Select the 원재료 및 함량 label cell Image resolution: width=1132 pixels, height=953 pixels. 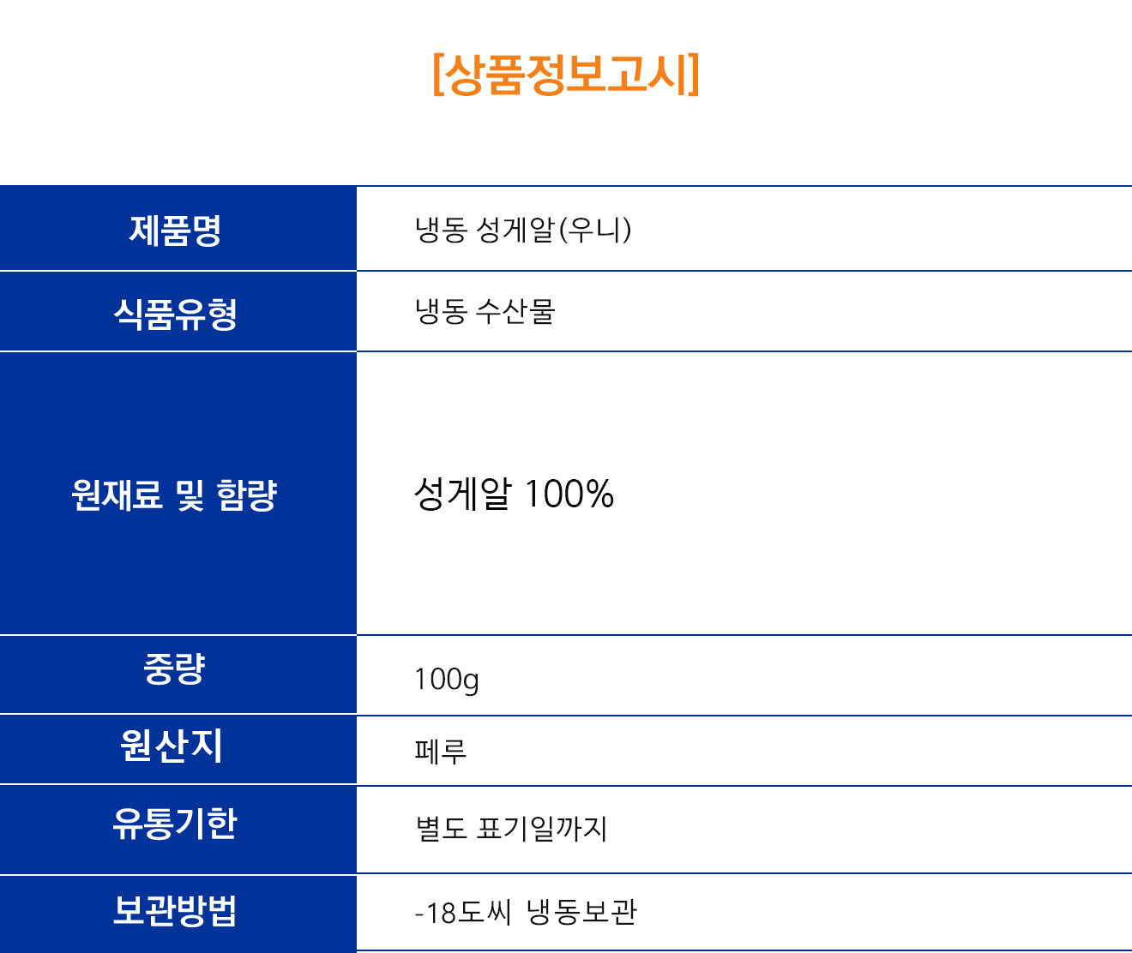coord(178,494)
